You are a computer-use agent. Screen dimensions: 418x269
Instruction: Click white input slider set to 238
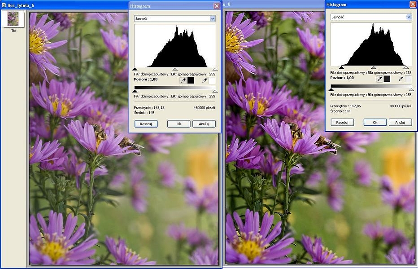pos(406,67)
